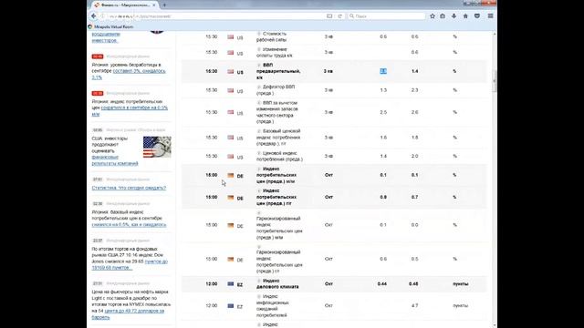Click EZ flag in Индекс делового климата row
The height and width of the screenshot is (328, 584).
[231, 283]
